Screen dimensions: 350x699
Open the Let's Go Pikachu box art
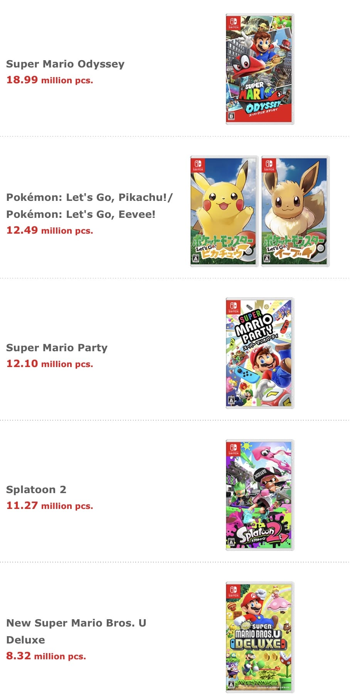point(224,211)
